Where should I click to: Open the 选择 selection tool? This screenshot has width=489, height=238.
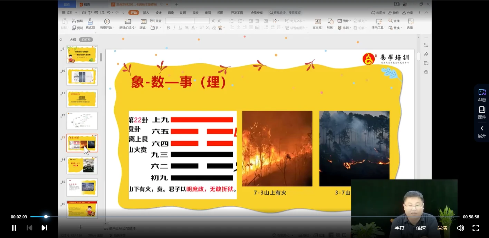[410, 24]
